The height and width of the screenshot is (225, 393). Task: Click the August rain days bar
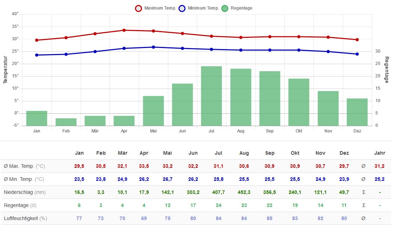click(241, 97)
